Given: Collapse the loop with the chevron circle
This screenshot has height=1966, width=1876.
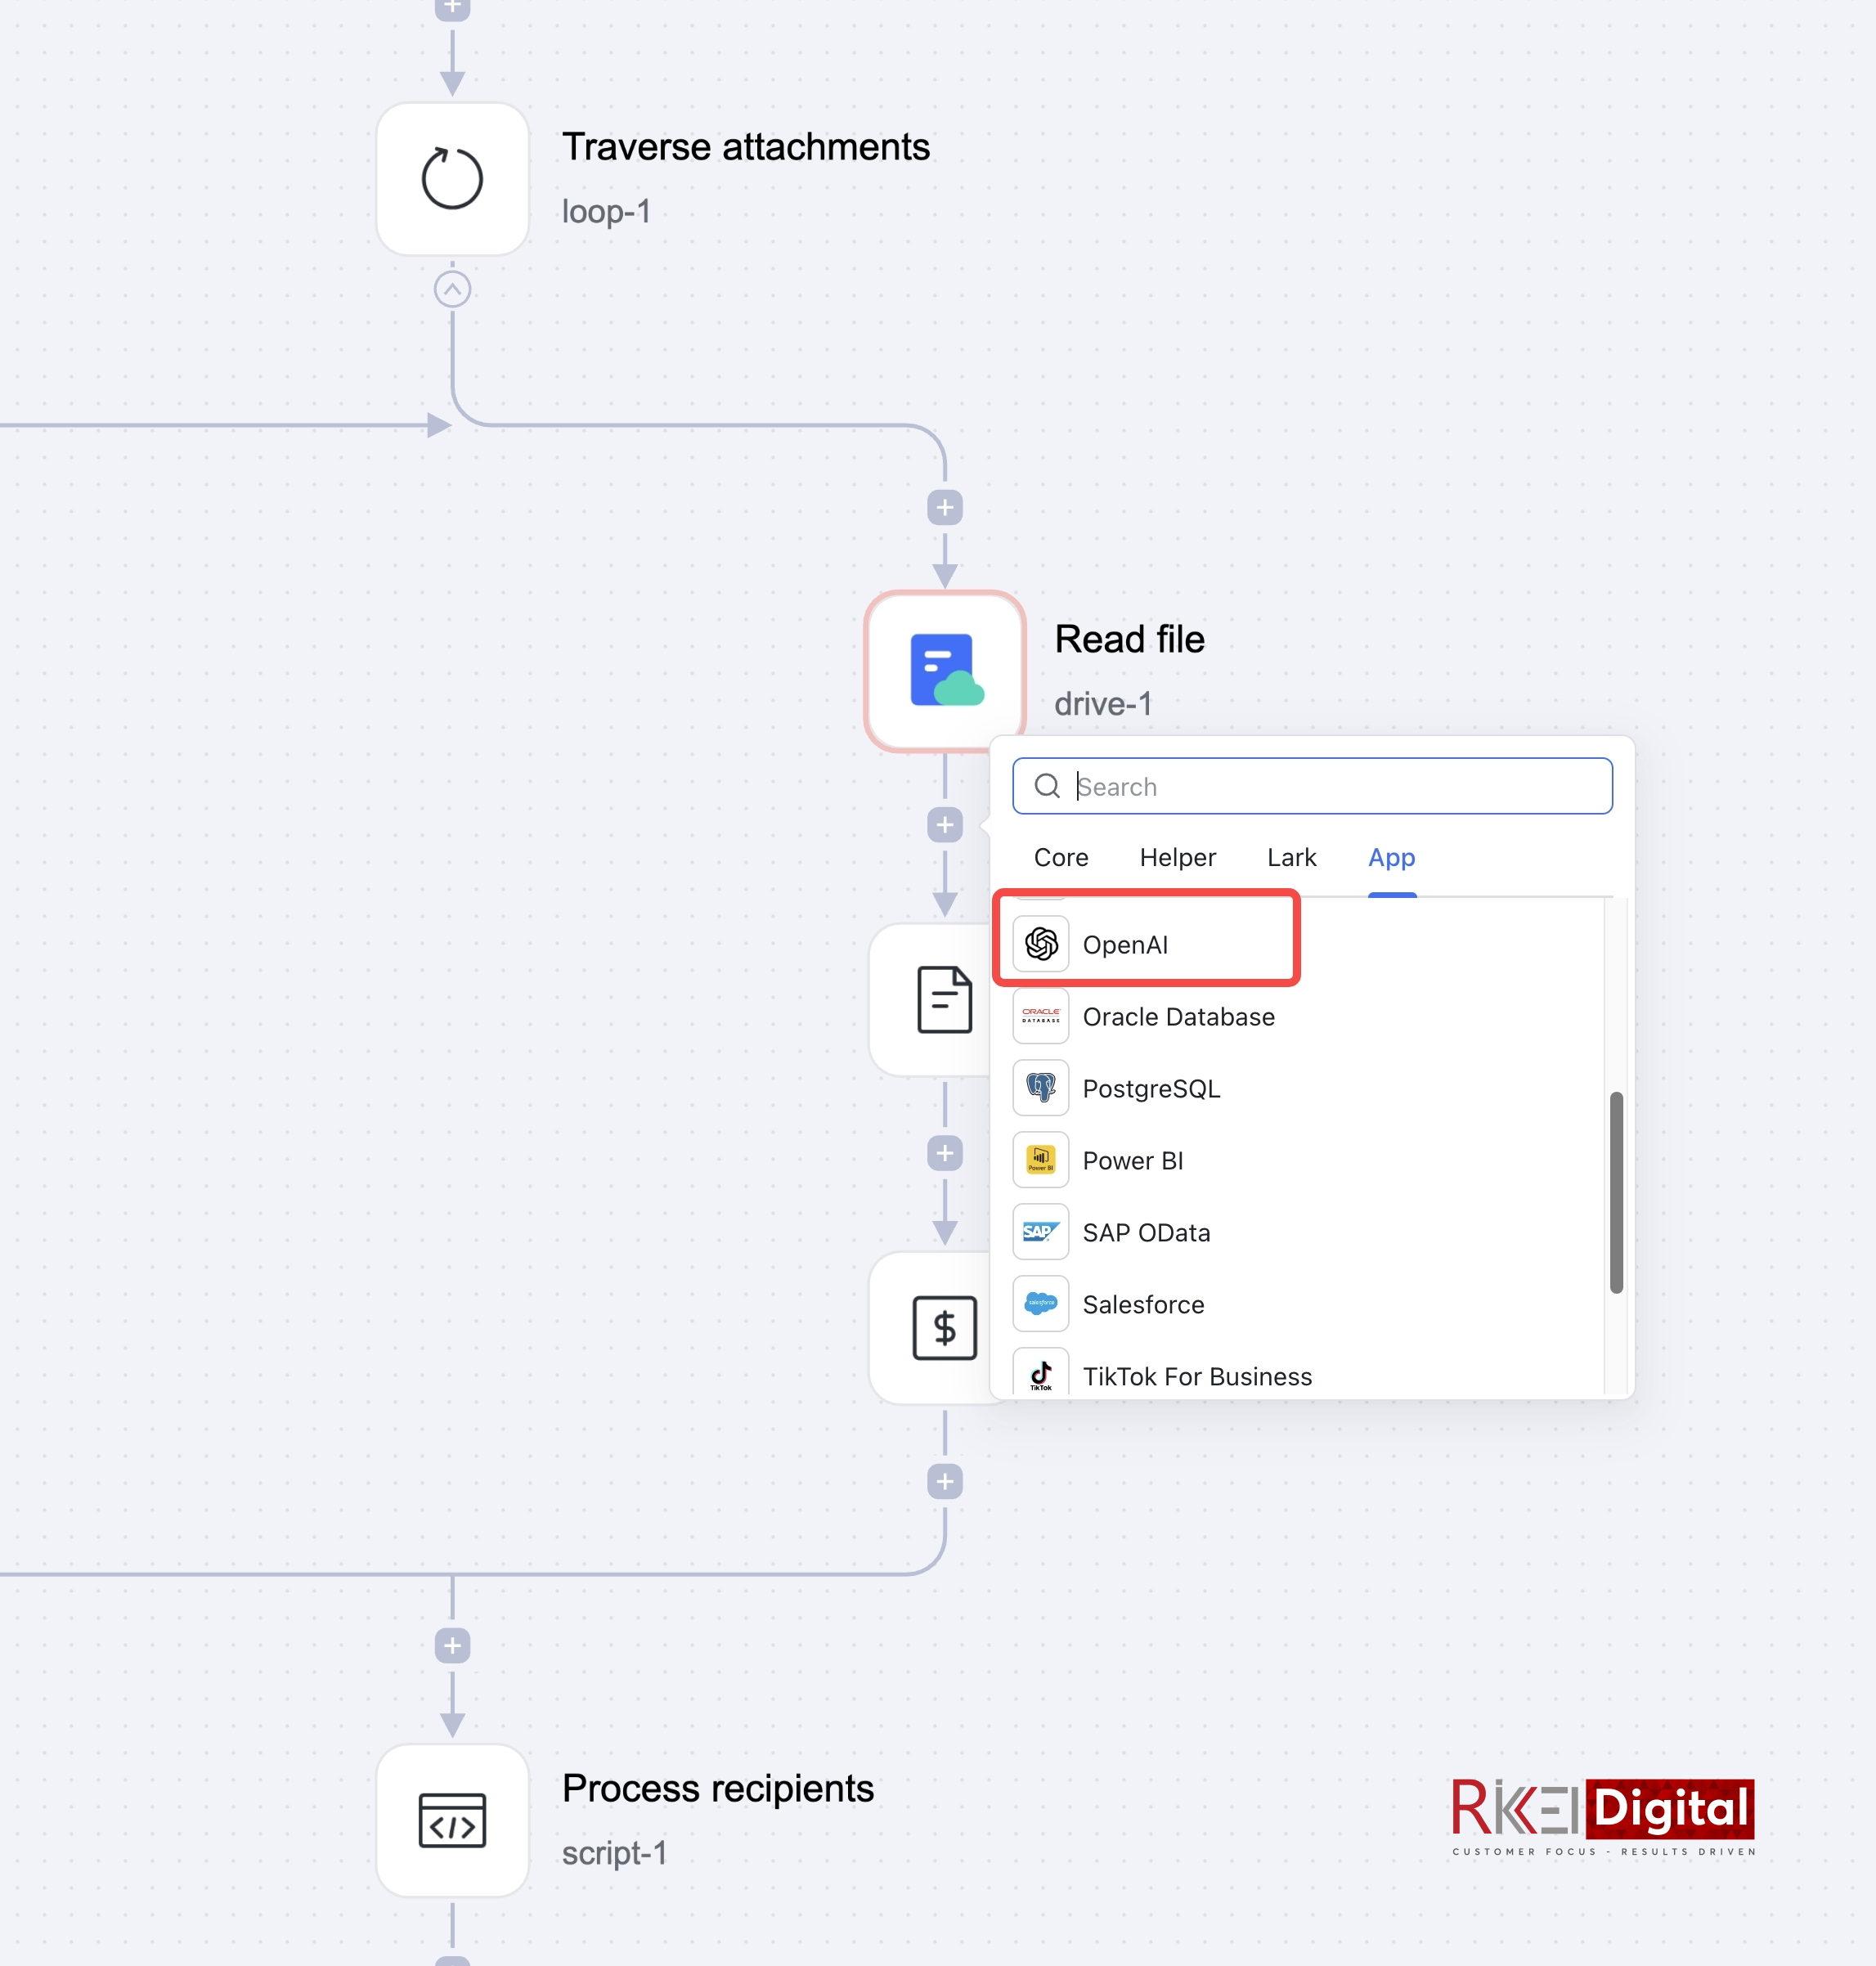Looking at the screenshot, I should (452, 290).
